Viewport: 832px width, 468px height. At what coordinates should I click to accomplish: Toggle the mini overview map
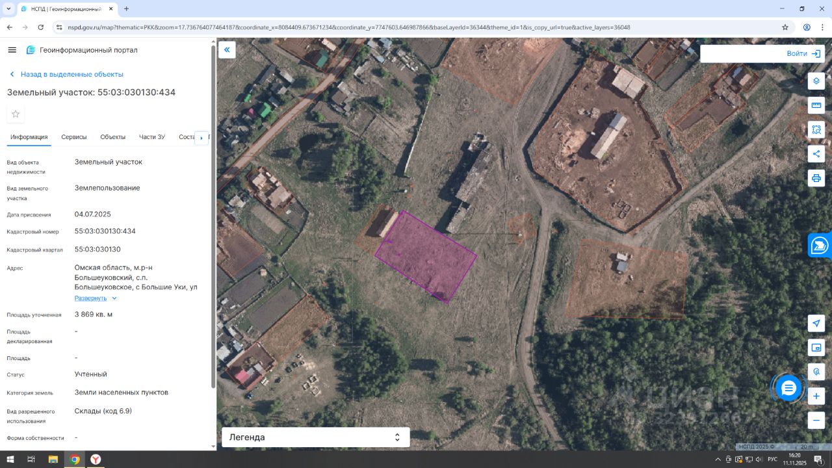pyautogui.click(x=816, y=348)
